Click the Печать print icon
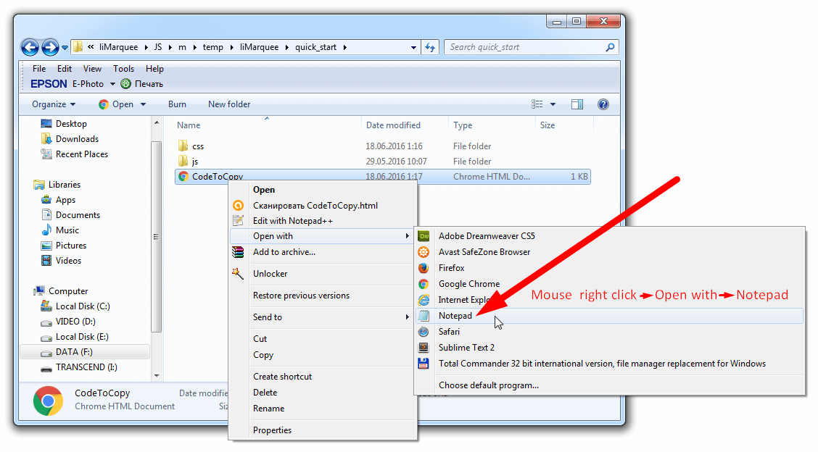818x452 pixels. pyautogui.click(x=125, y=83)
